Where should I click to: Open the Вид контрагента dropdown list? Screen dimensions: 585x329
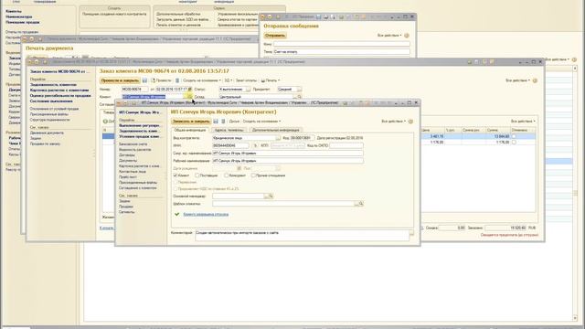point(278,138)
